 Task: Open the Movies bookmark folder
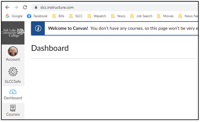[x=165, y=16]
